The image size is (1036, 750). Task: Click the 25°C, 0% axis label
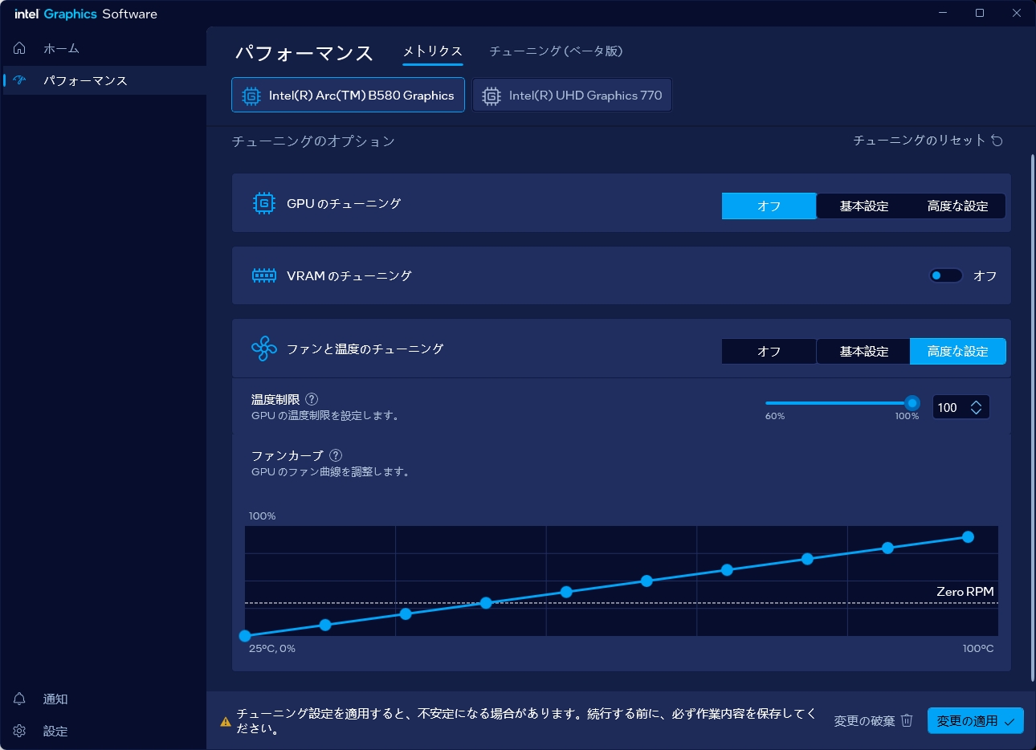271,649
